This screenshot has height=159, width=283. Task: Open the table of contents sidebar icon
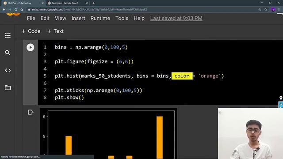click(x=8, y=35)
